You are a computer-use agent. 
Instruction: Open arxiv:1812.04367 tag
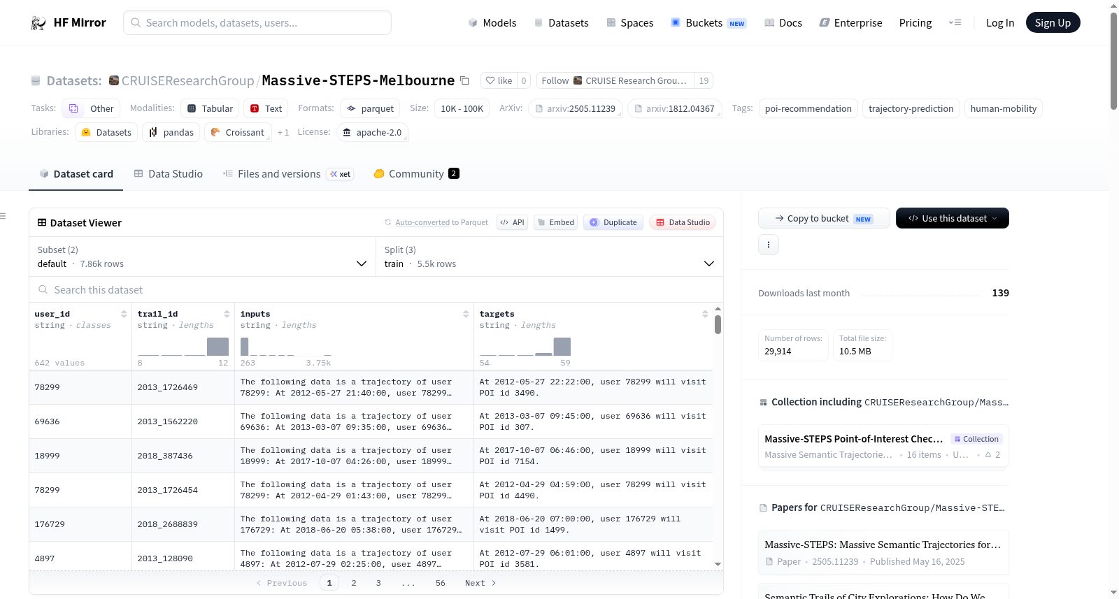click(x=675, y=108)
